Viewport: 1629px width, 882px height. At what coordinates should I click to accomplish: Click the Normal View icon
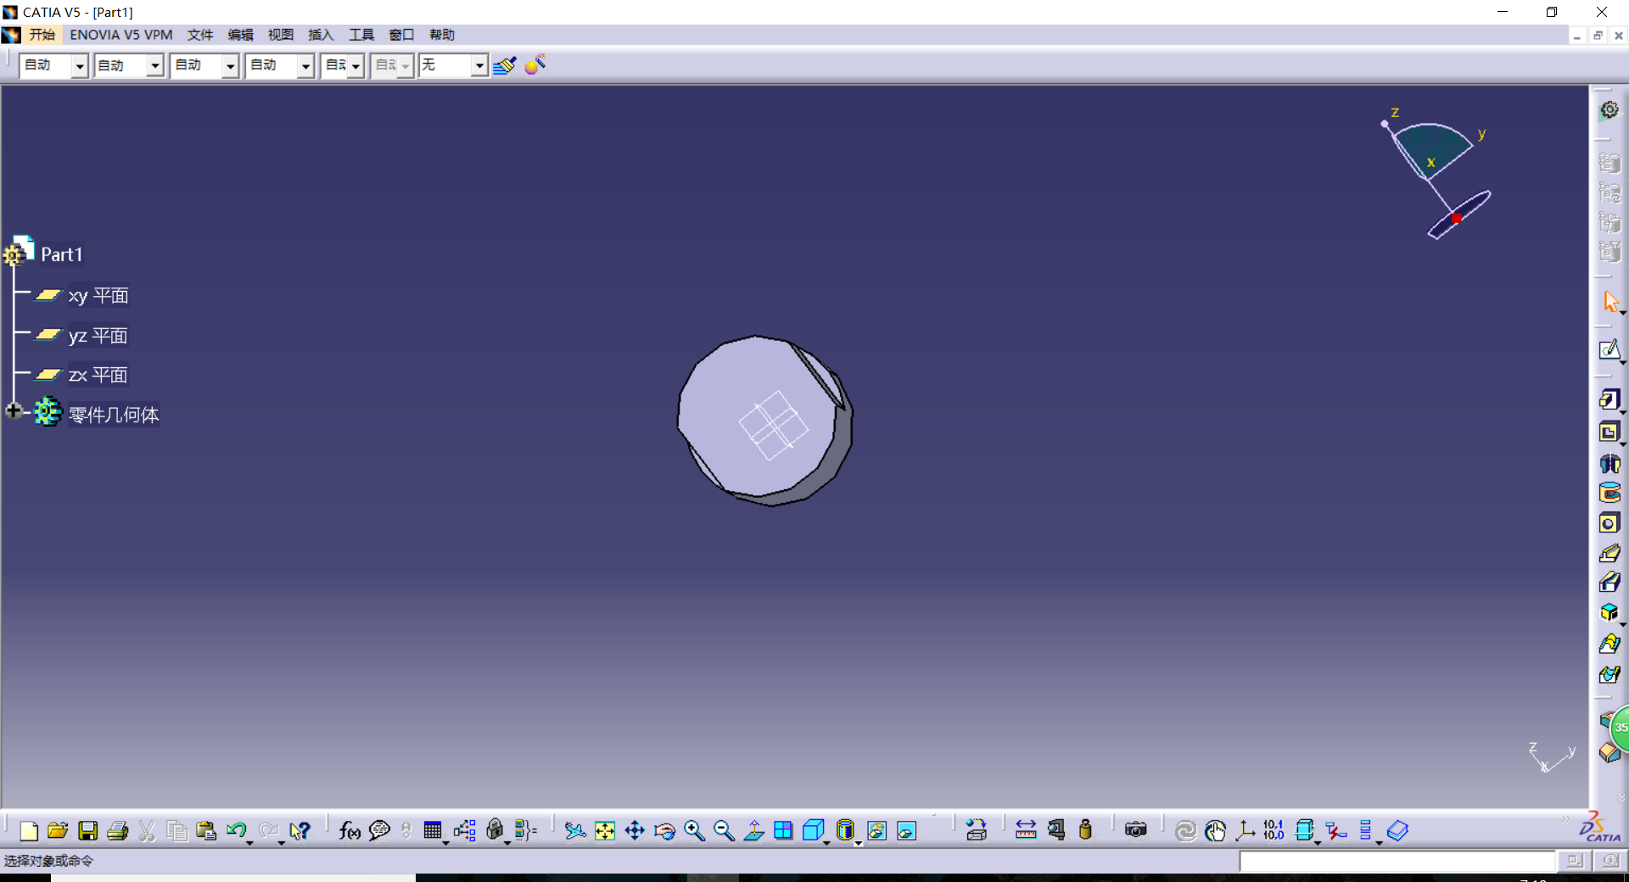point(753,830)
